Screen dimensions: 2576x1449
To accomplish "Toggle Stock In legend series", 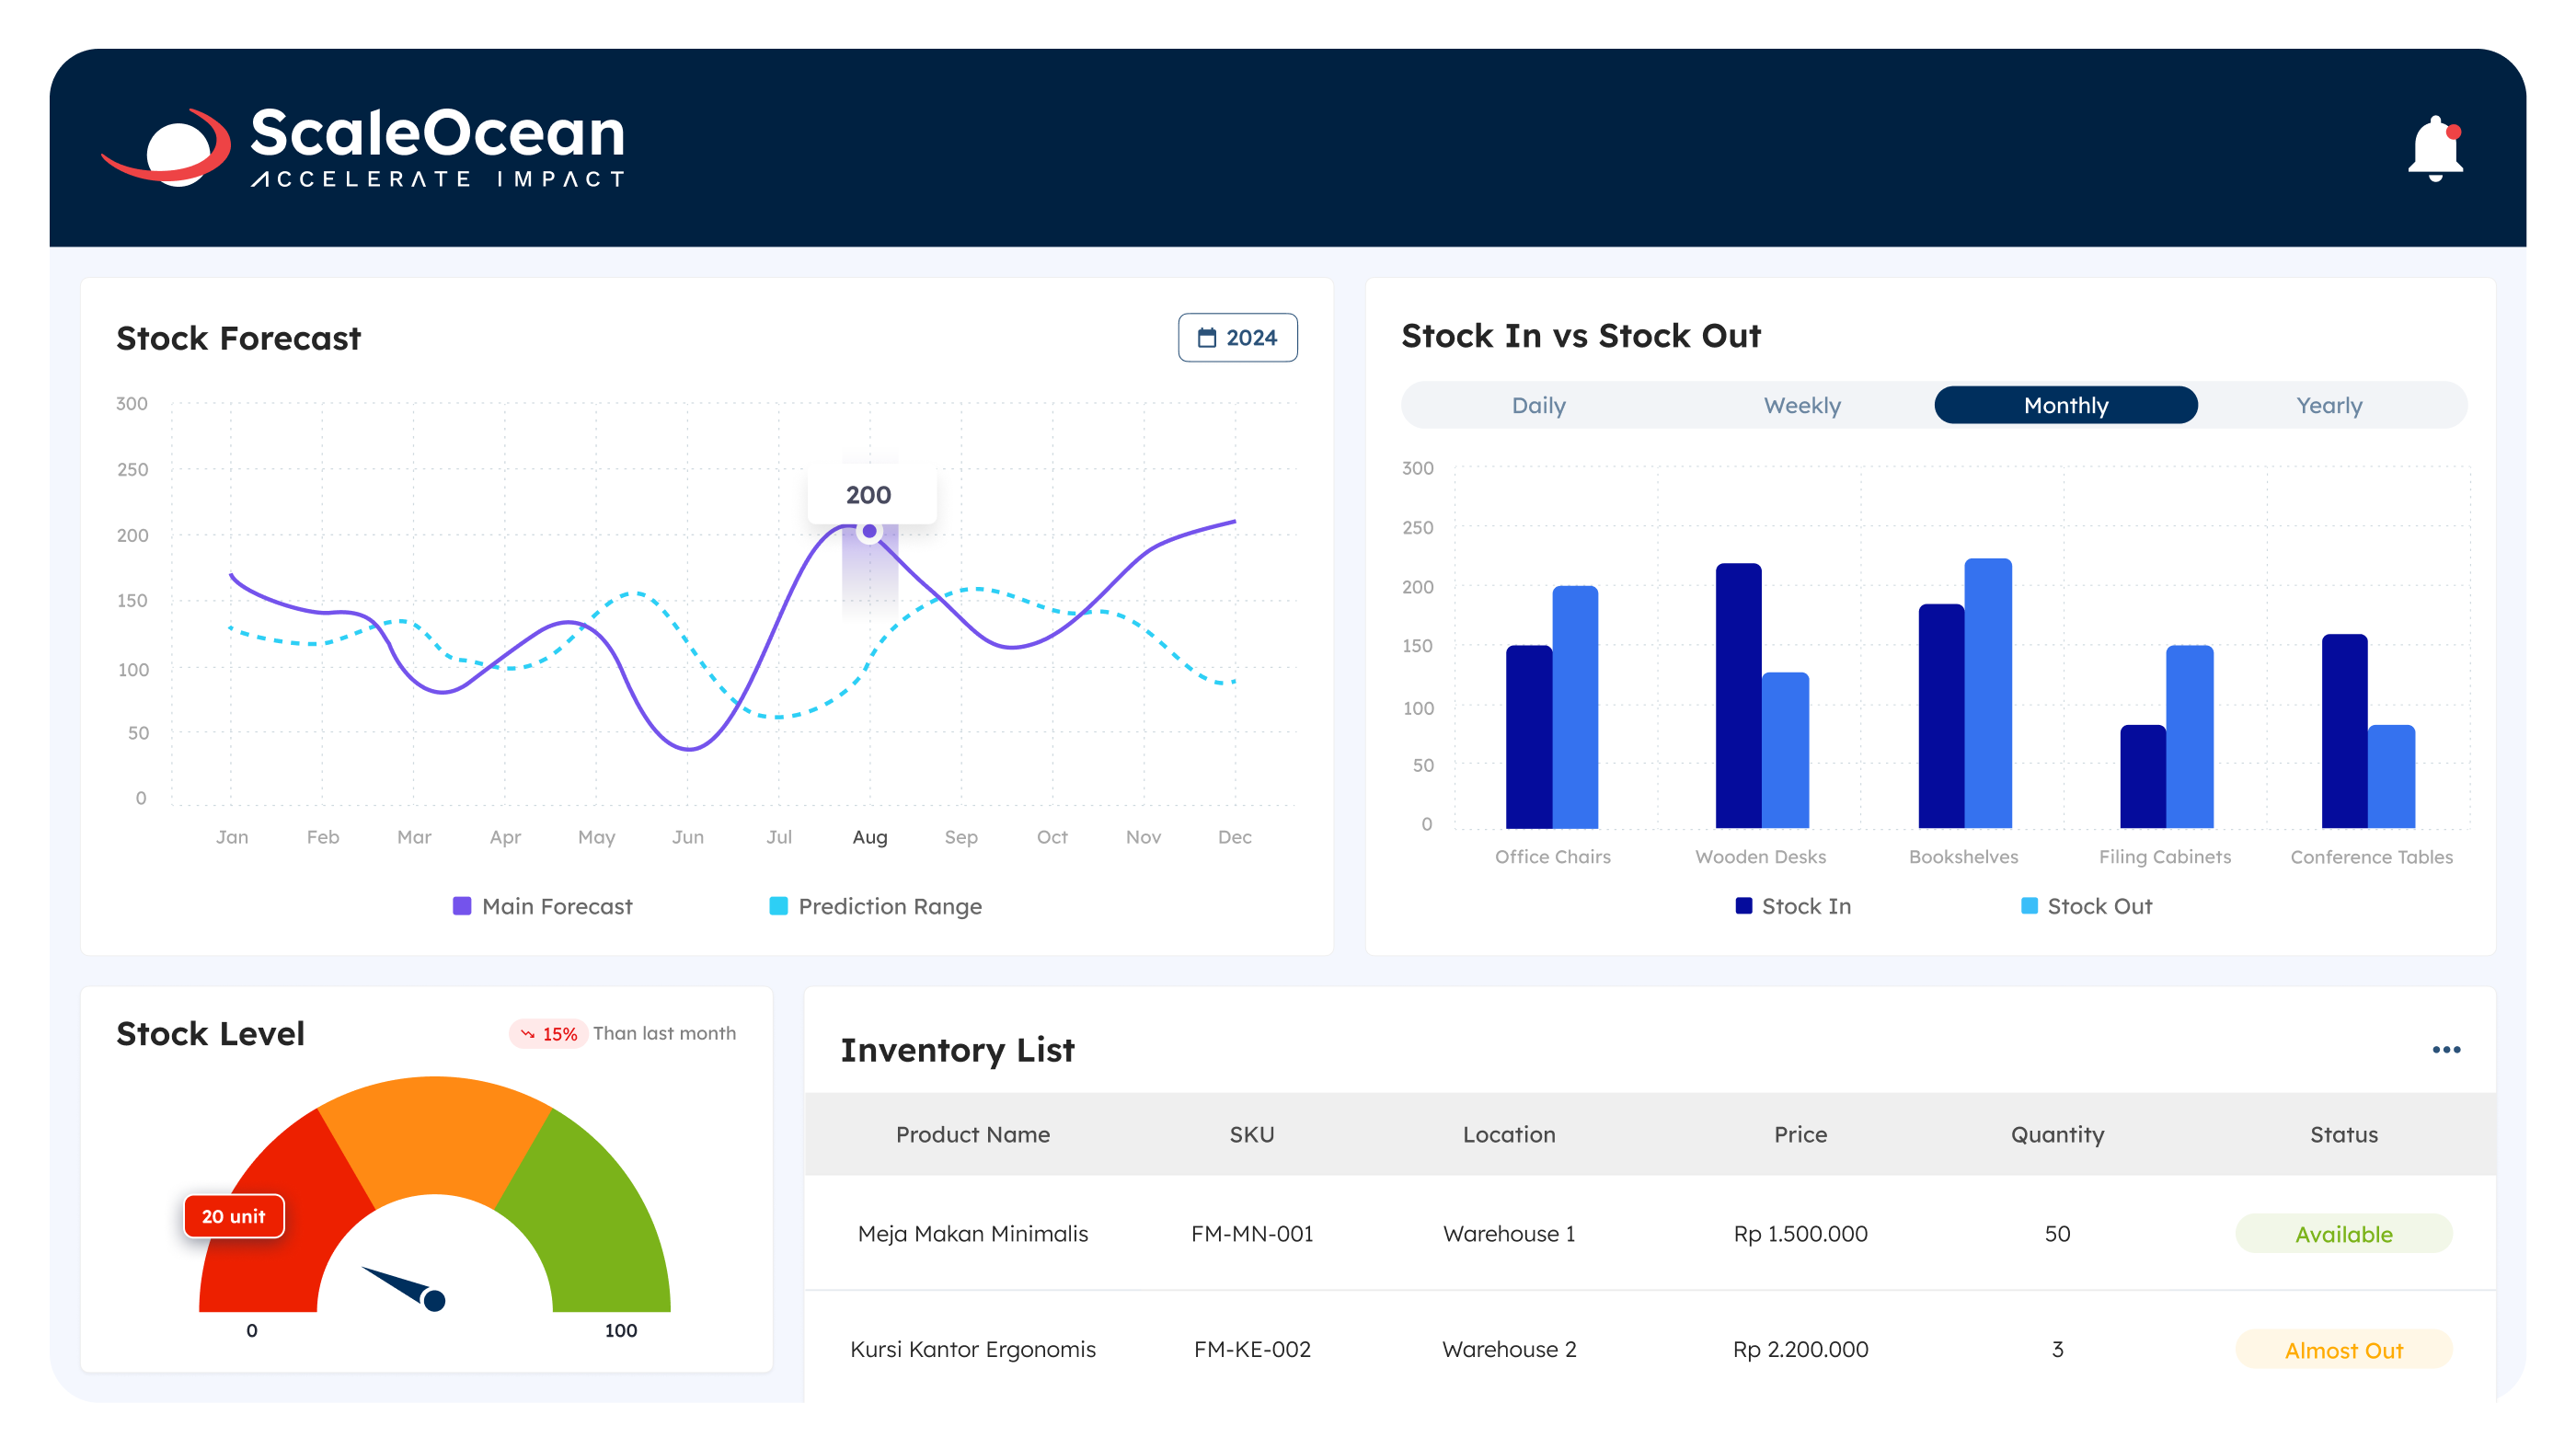I will 1793,906.
